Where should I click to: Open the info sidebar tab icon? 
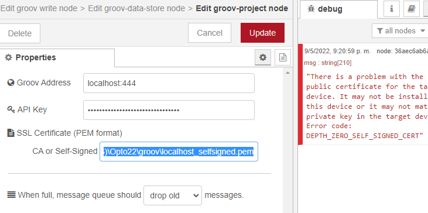[392, 9]
